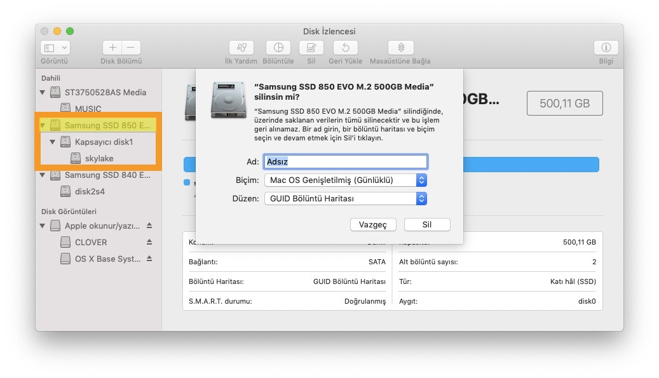Click the minus button to remove a volume
The width and height of the screenshot is (659, 378).
131,48
